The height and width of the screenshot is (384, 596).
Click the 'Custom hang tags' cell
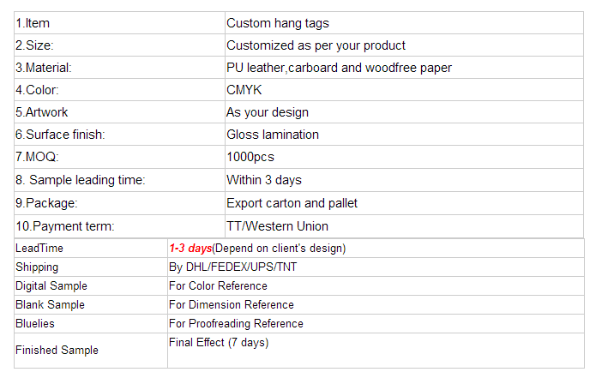pos(404,23)
